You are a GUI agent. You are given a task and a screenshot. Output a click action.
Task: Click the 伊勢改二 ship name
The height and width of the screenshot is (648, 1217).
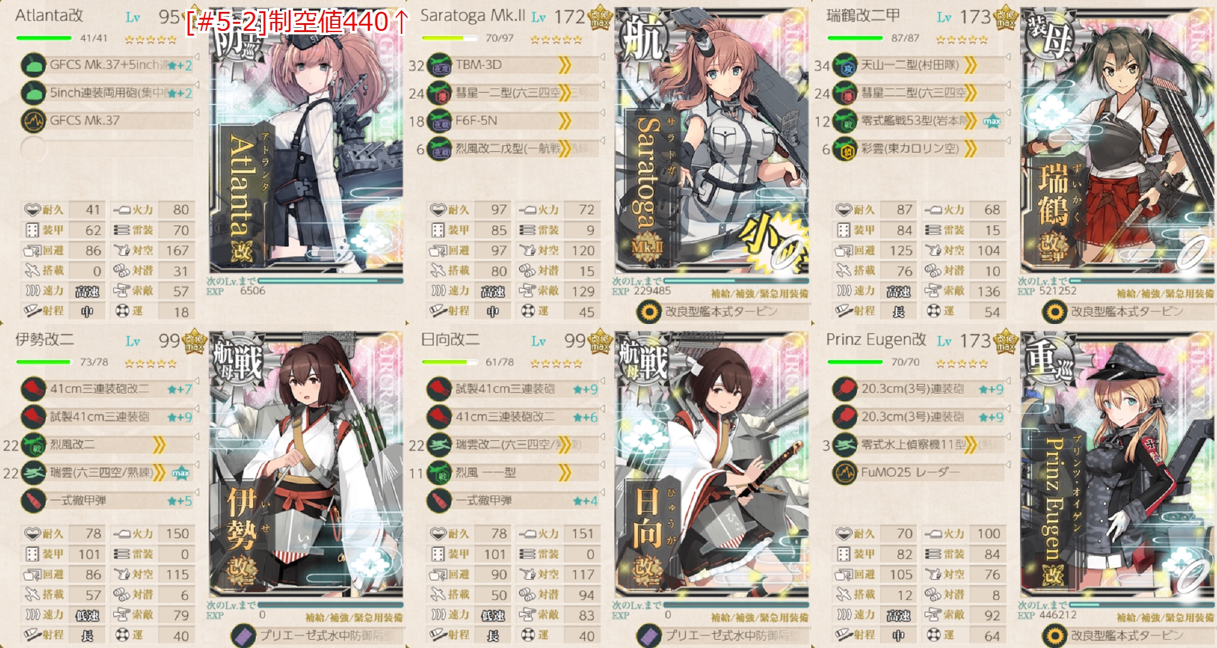[x=44, y=339]
